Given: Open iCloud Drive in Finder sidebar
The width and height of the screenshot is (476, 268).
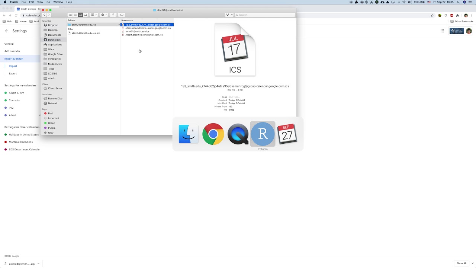Looking at the screenshot, I should click(x=55, y=89).
